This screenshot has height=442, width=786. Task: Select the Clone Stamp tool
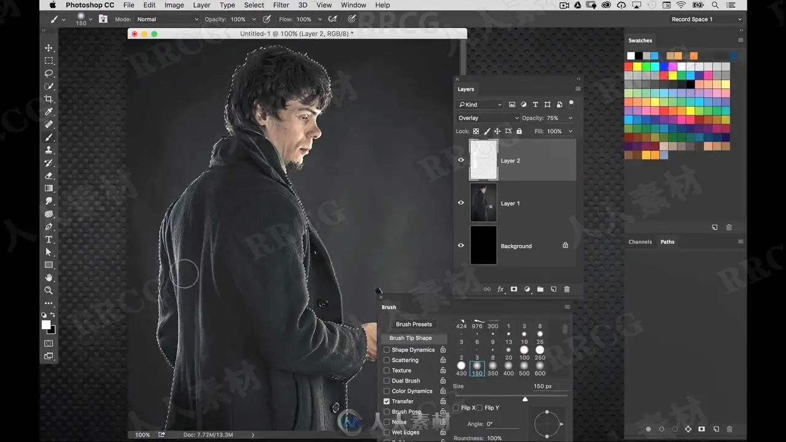click(49, 150)
